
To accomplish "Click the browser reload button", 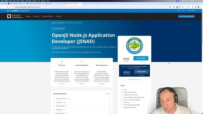I will point(8,7).
